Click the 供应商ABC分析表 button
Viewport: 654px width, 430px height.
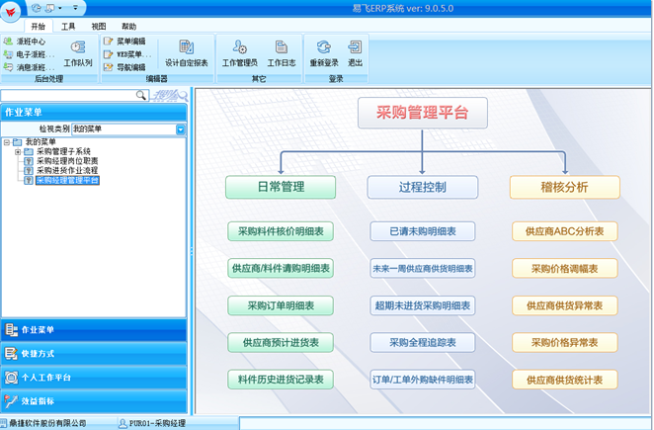[565, 230]
